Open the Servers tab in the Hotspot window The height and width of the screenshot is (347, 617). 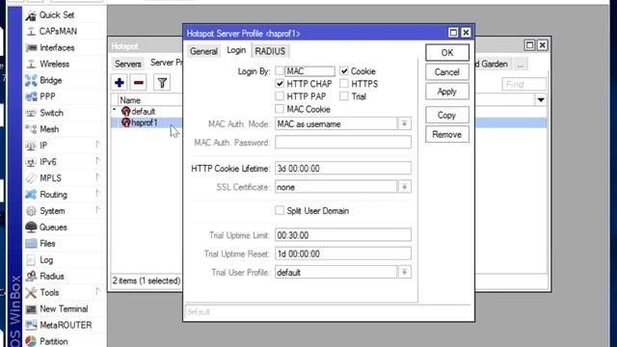tap(128, 64)
